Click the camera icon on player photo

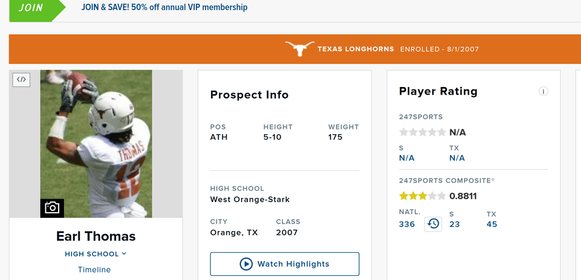coord(52,207)
